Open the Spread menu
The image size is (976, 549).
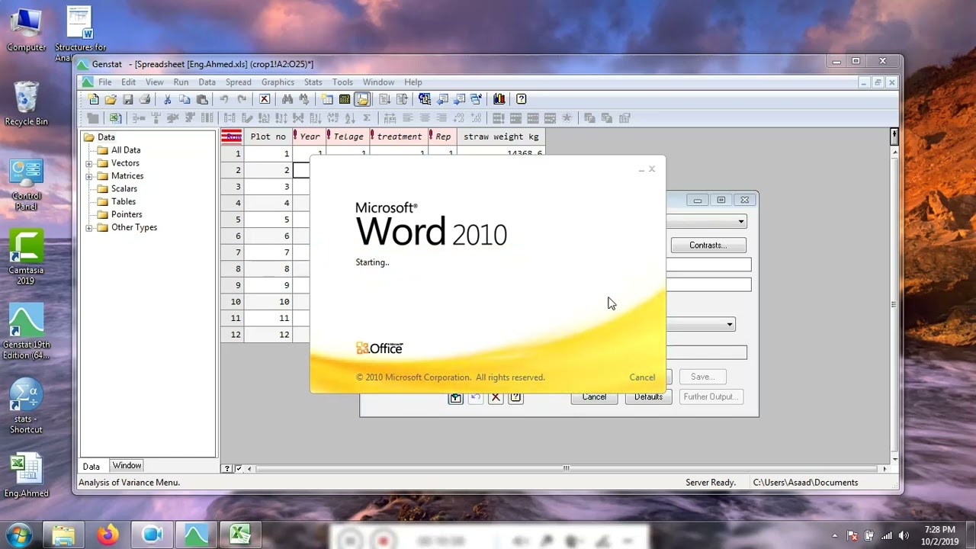click(238, 82)
